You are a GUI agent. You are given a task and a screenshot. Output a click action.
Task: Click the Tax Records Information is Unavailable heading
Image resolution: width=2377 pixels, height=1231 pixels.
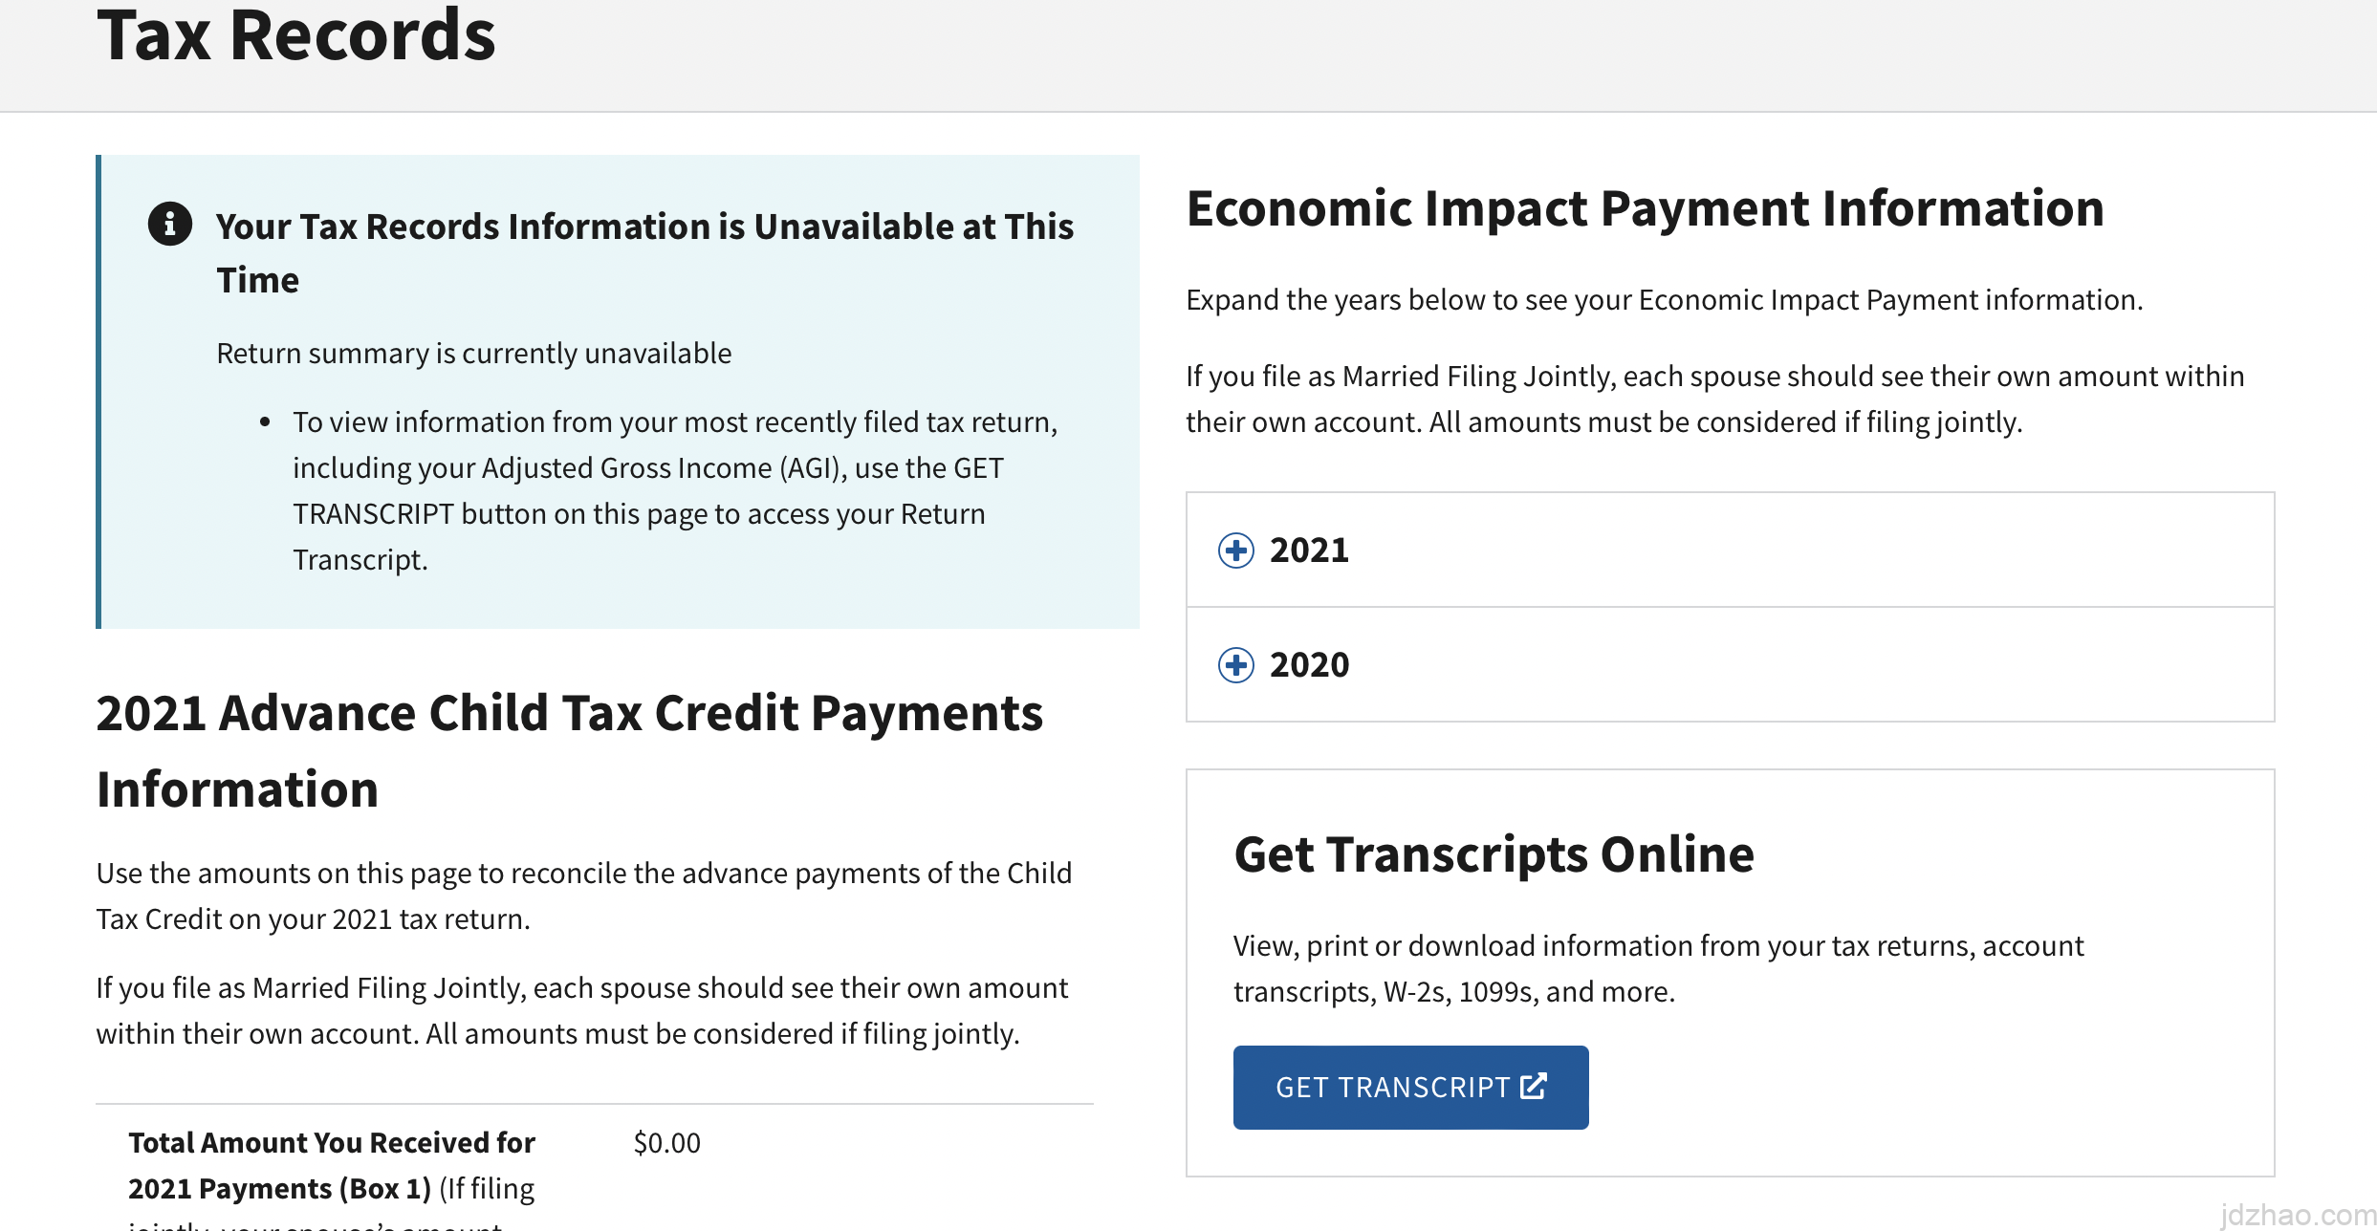[644, 252]
